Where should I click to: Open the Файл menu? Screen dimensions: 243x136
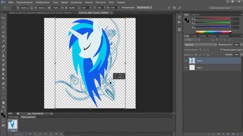point(11,2)
